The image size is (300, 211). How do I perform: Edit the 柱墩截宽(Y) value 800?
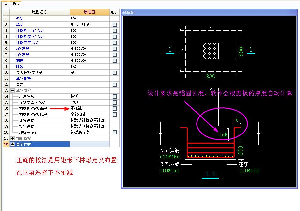tap(90, 37)
